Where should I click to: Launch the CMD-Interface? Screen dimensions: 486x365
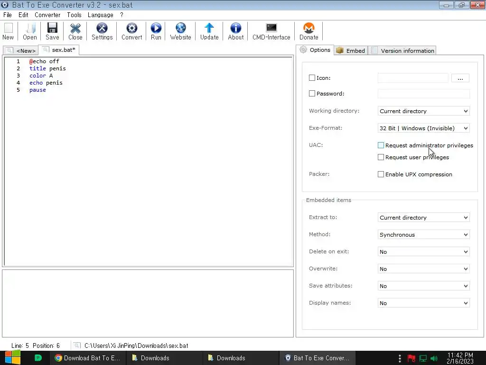coord(271,31)
